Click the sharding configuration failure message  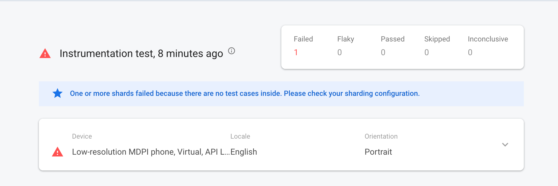[245, 94]
